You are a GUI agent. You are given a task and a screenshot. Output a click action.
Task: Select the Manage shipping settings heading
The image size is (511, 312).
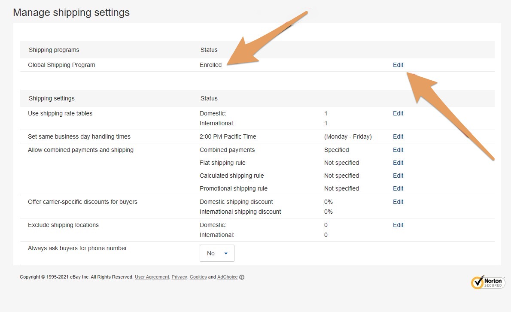coord(71,12)
